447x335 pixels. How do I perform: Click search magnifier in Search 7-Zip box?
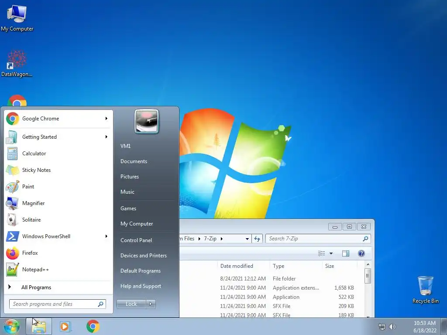365,239
